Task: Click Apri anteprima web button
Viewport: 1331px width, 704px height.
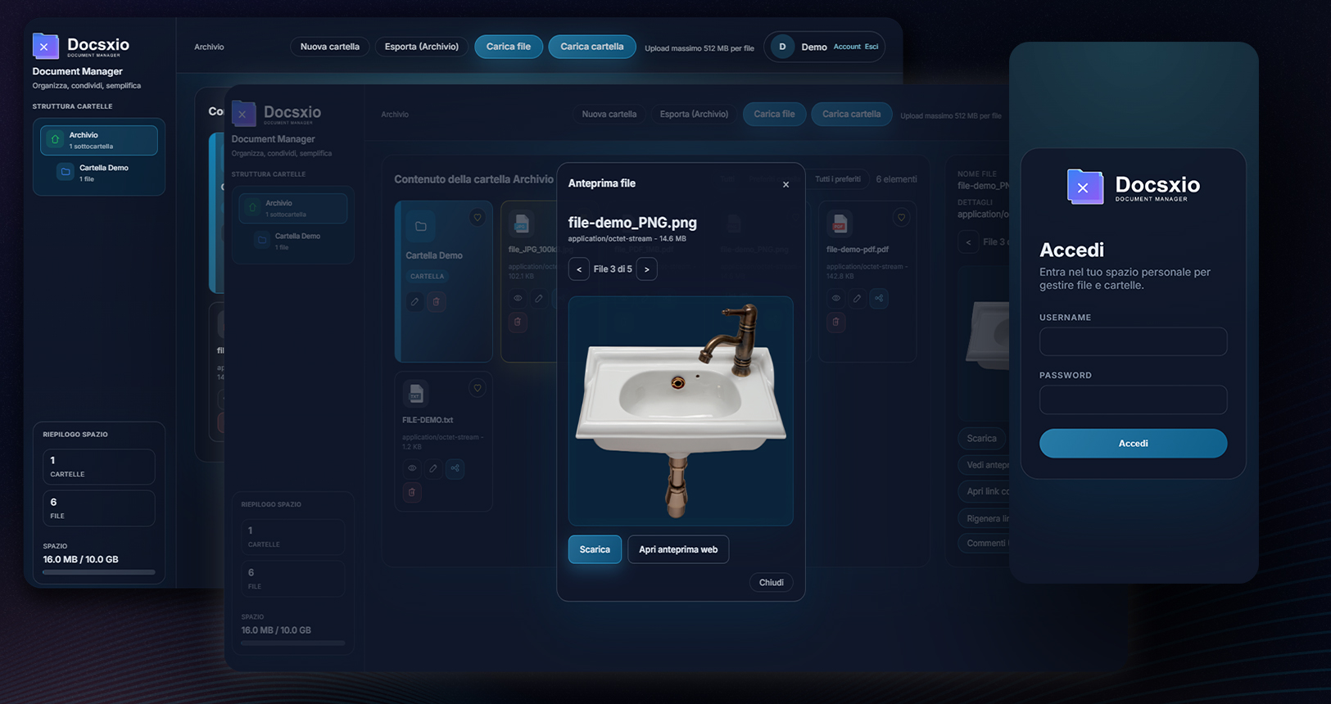Action: point(678,549)
